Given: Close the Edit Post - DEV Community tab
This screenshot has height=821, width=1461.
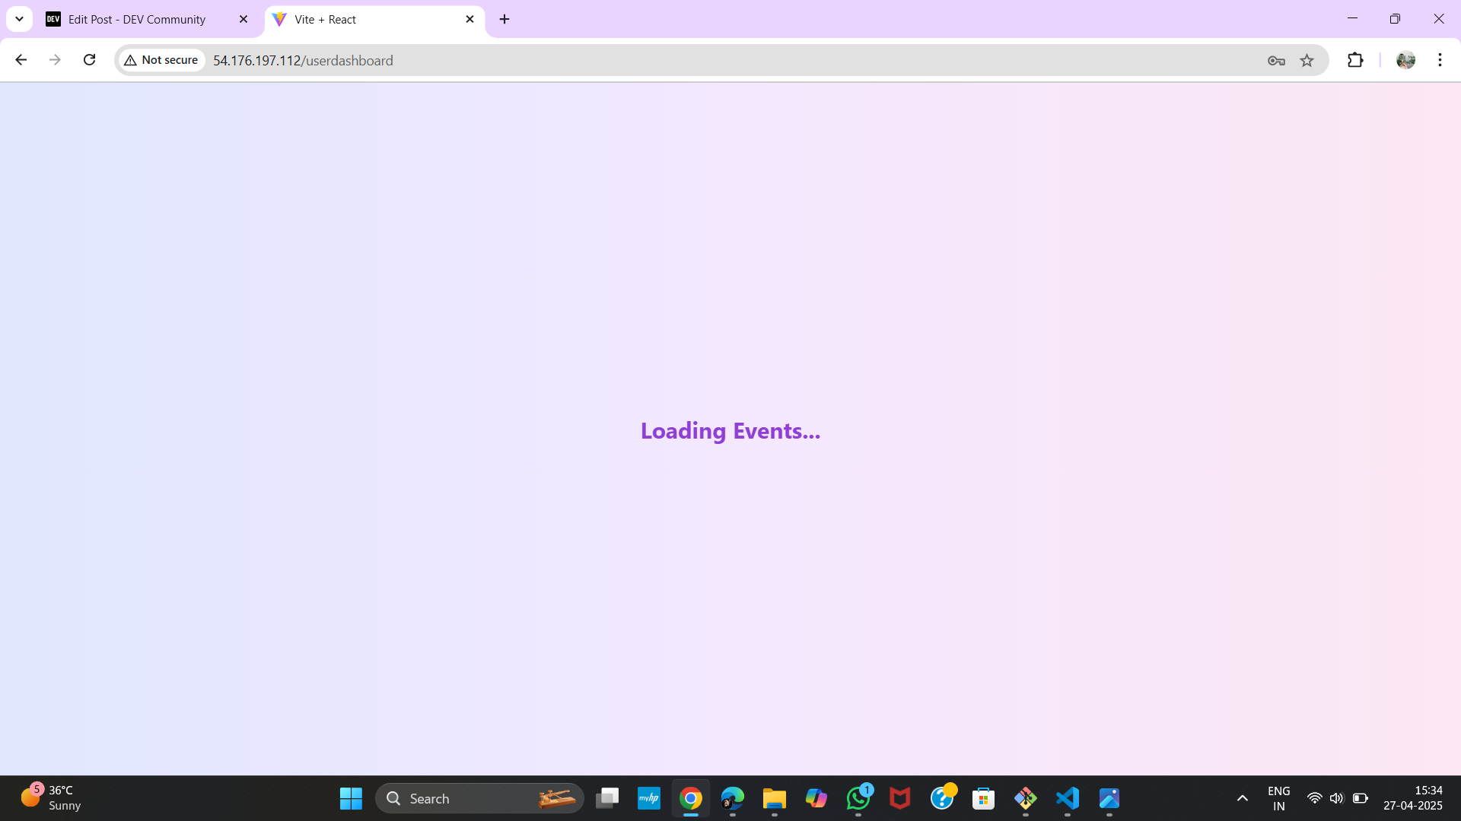Looking at the screenshot, I should [243, 20].
